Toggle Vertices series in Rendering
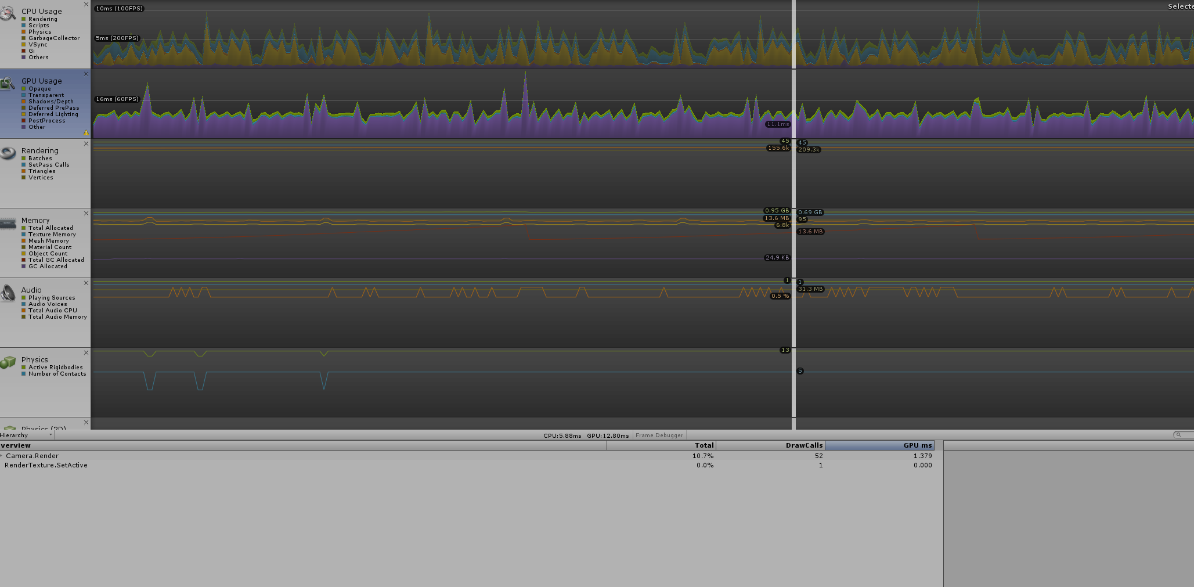Viewport: 1194px width, 587px height. click(x=38, y=178)
